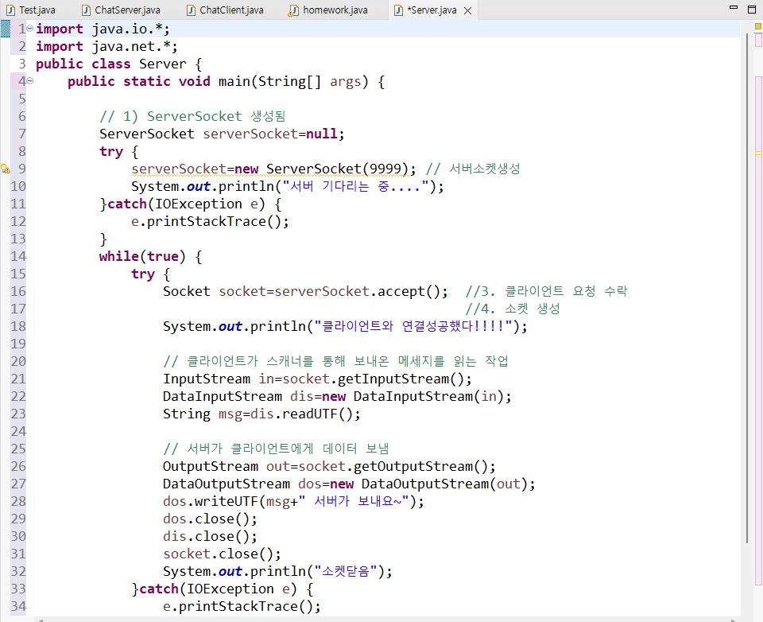The image size is (763, 622).
Task: Click 'serverSocket=null;' on line 7
Action: [273, 134]
